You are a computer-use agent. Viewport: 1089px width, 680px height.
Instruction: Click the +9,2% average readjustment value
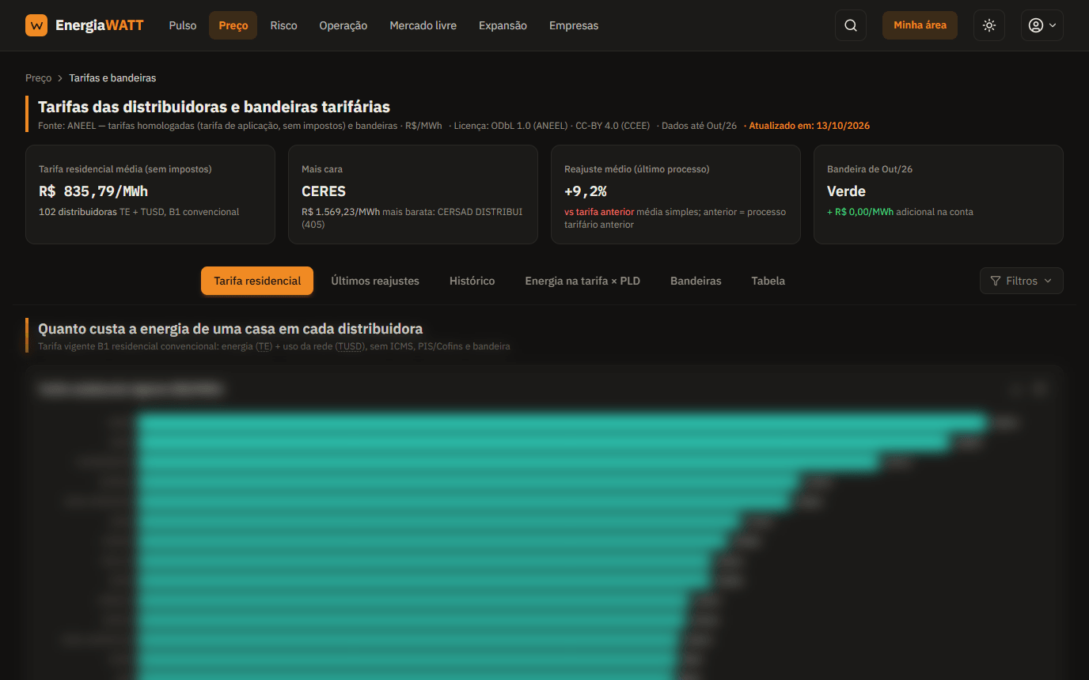point(586,191)
